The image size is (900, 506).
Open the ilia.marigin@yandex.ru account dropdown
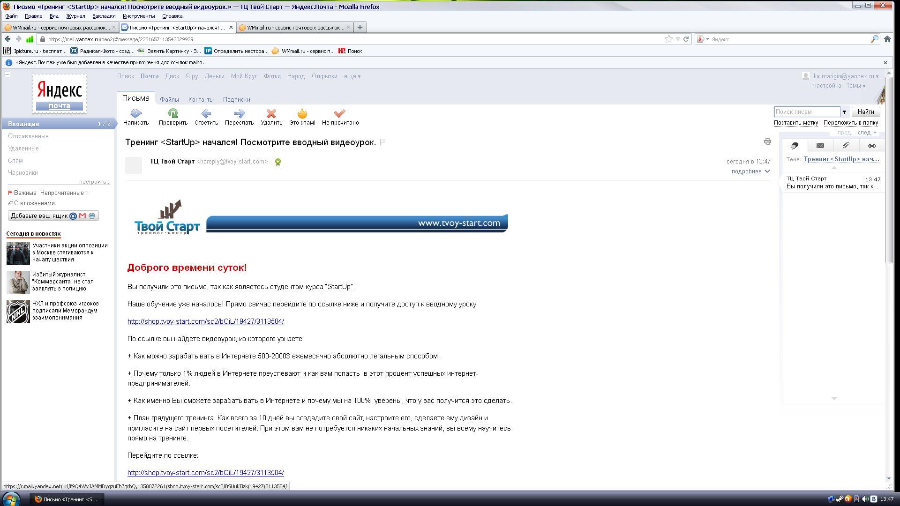tap(845, 76)
